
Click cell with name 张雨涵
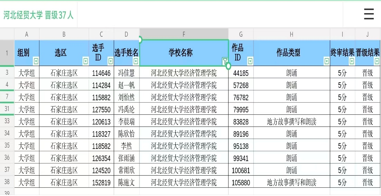point(126,158)
